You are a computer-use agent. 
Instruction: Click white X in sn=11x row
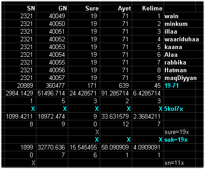pos(33,163)
